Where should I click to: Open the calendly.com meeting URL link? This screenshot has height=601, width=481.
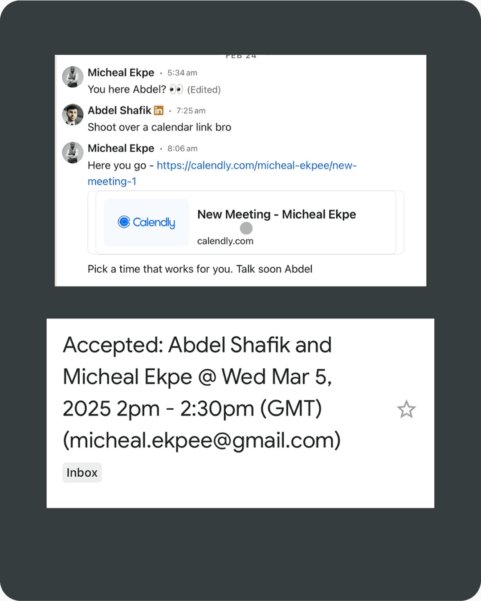tap(257, 165)
